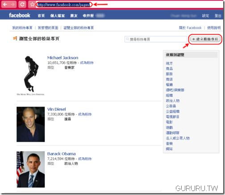Switch to 我的粉絲專頁 tab
The image size is (225, 195).
coord(22,28)
